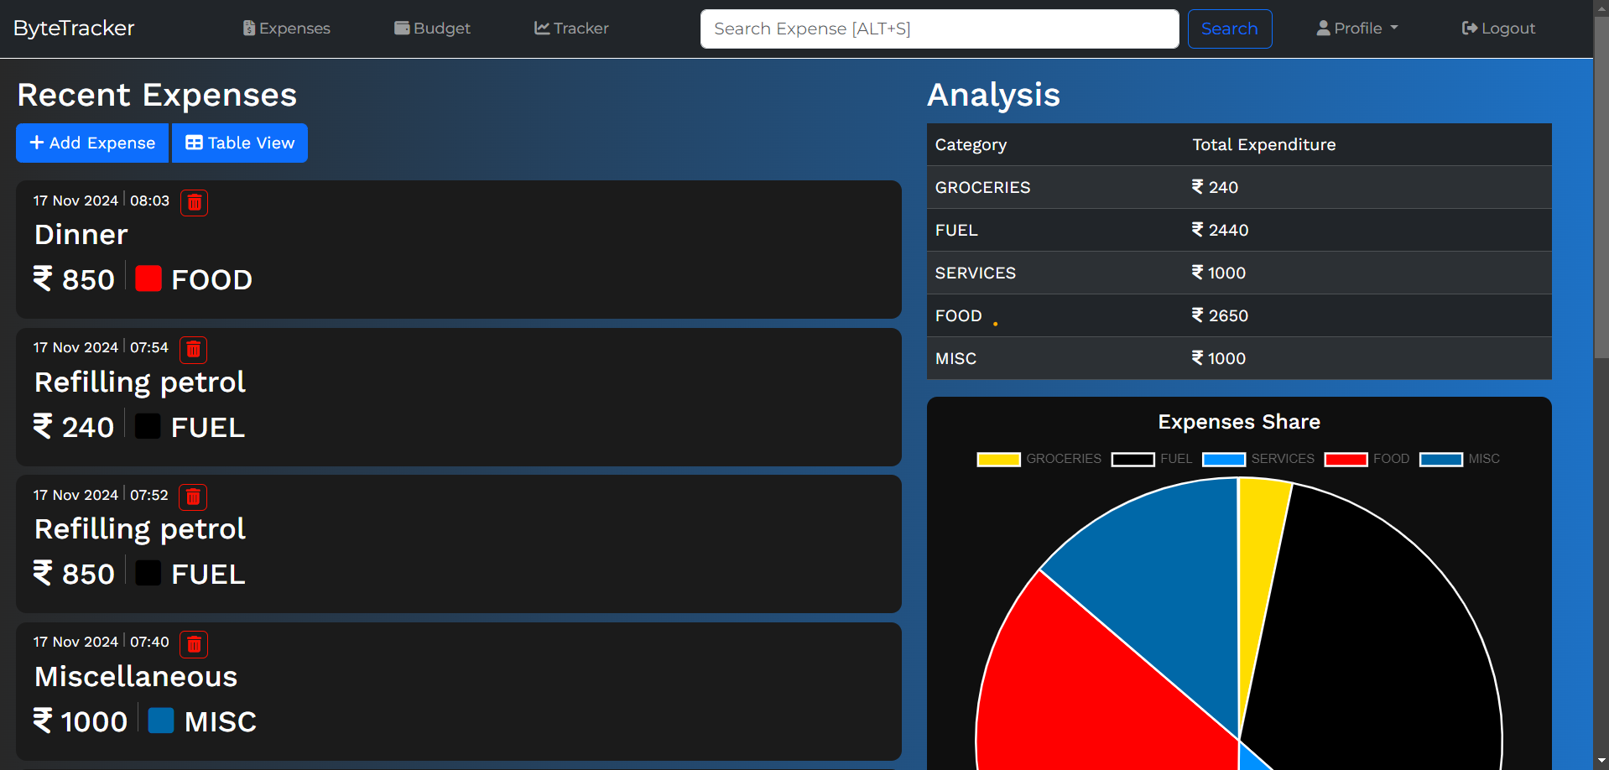This screenshot has height=770, width=1609.
Task: Click the down arrow at the scrollbar bottom
Action: tap(1601, 762)
